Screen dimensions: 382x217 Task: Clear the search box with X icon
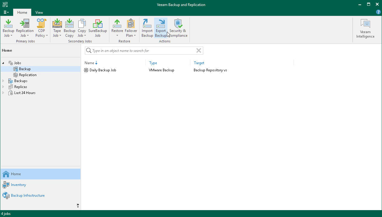click(x=199, y=51)
